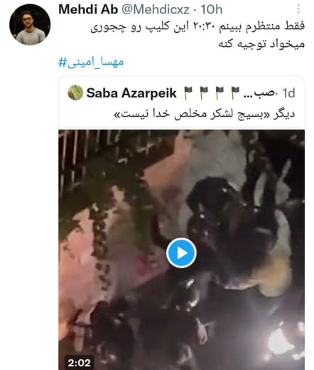Open the @Mehdicxz handle
Image resolution: width=314 pixels, height=370 pixels.
point(156,9)
